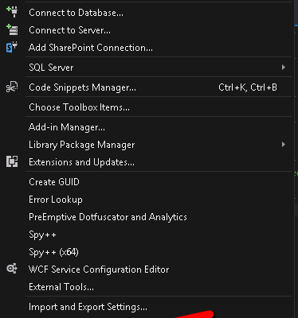Click the Ctrl+K, Ctrl+B shortcut text

pyautogui.click(x=248, y=87)
